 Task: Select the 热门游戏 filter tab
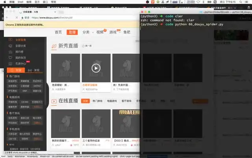pyautogui.click(x=97, y=101)
